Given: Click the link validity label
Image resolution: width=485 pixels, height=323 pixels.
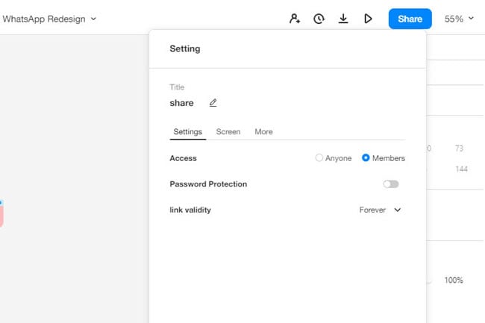Looking at the screenshot, I should [x=190, y=210].
